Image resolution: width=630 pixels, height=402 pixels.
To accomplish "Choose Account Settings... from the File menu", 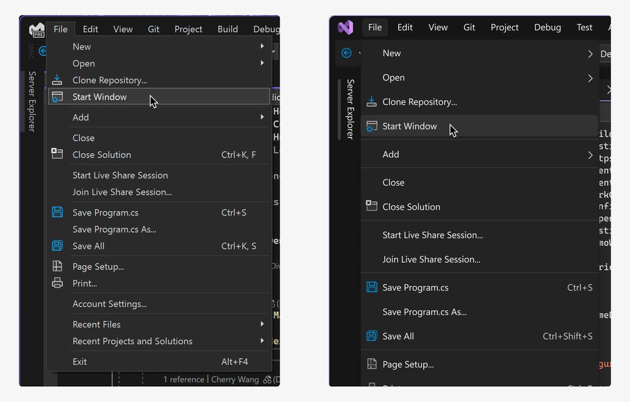I will pos(110,304).
